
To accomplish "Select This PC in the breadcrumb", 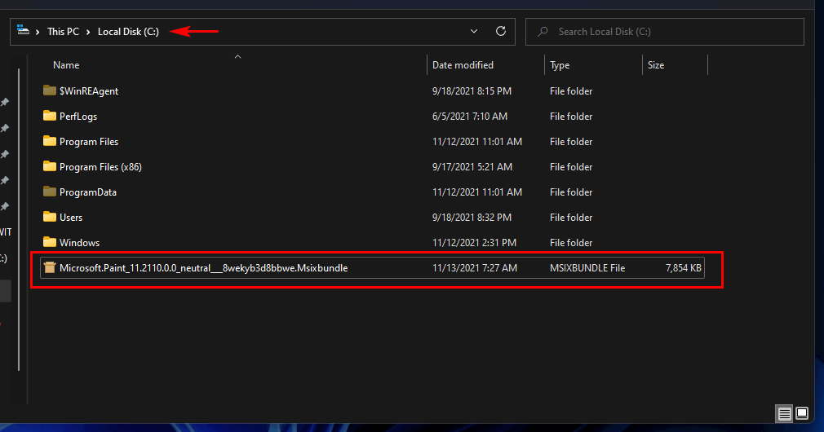I will tap(63, 32).
